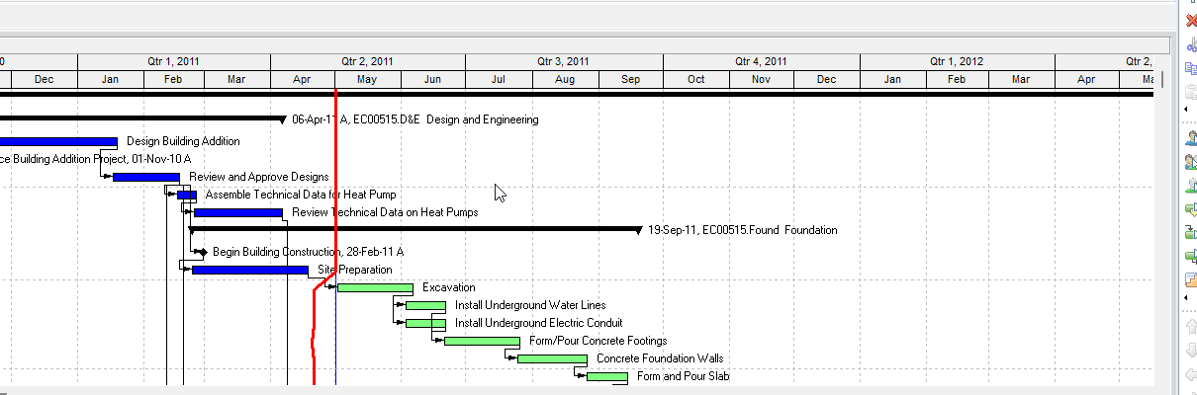Screen dimensions: 1197x395
Task: Click Feb under Qtr 1, 2012
Action: coord(957,79)
